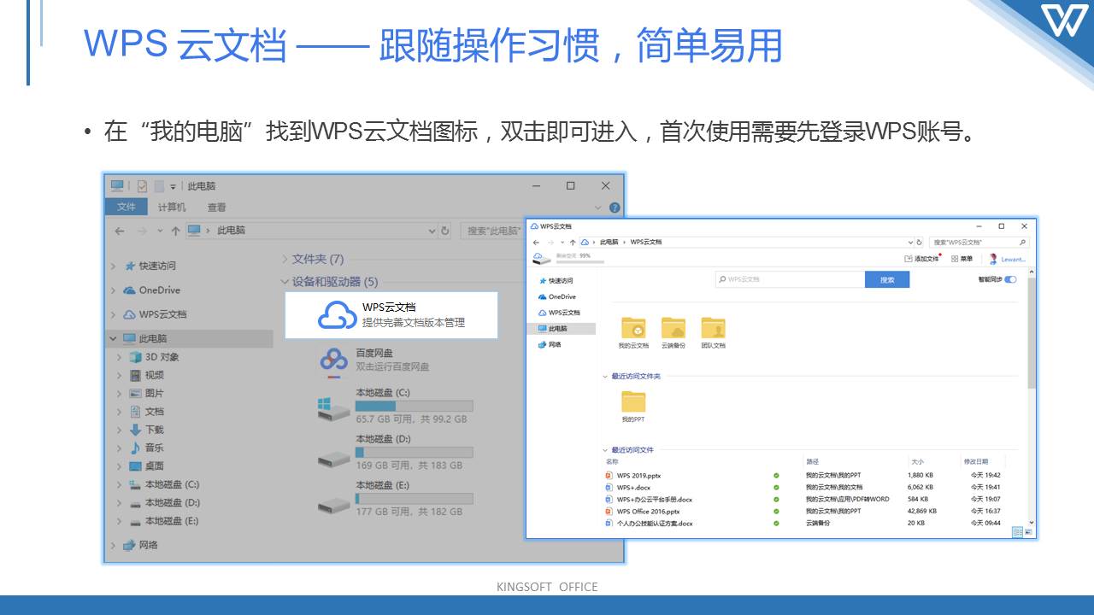Screen dimensions: 1094x615
Task: Click the WPS 2019.pptx file icon
Action: (609, 475)
